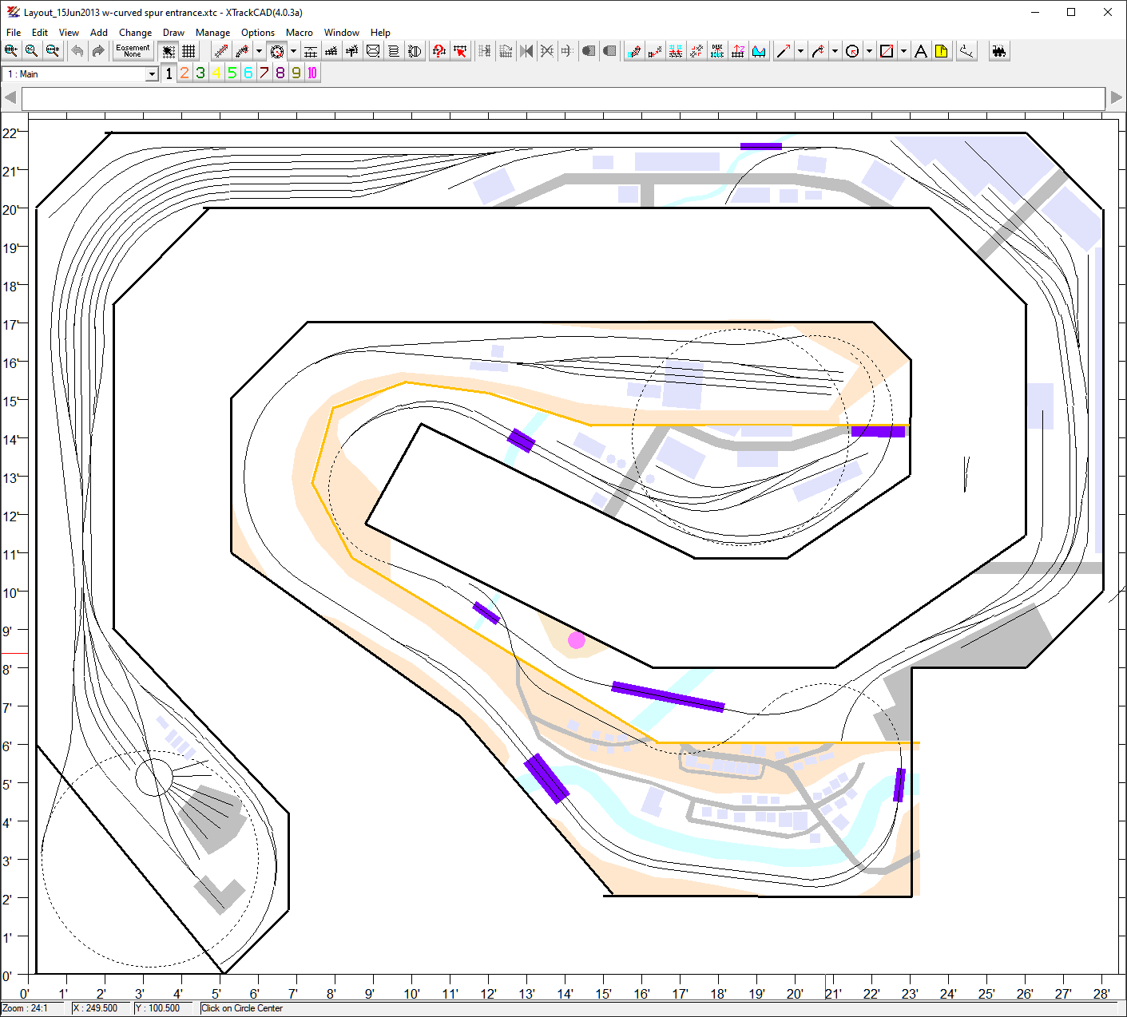Open the '1 : Main' layer dropdown
Screen dimensions: 1127x1017
pos(152,74)
